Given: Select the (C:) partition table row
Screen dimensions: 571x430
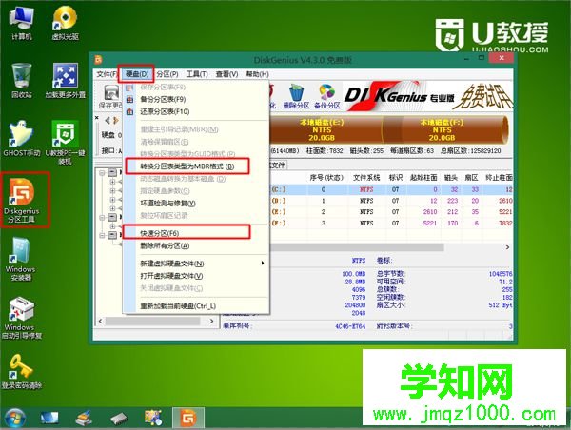Looking at the screenshot, I should tap(391, 189).
